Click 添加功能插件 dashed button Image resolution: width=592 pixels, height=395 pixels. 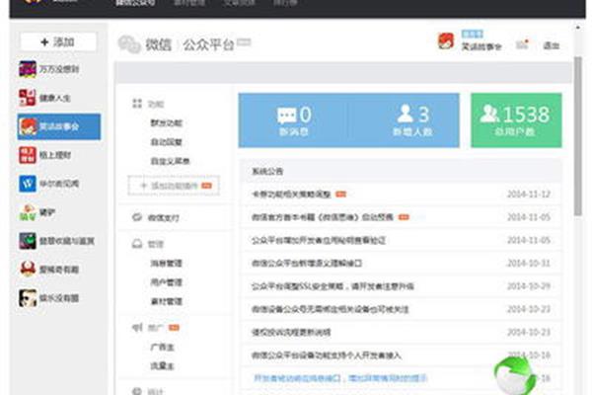(x=174, y=186)
